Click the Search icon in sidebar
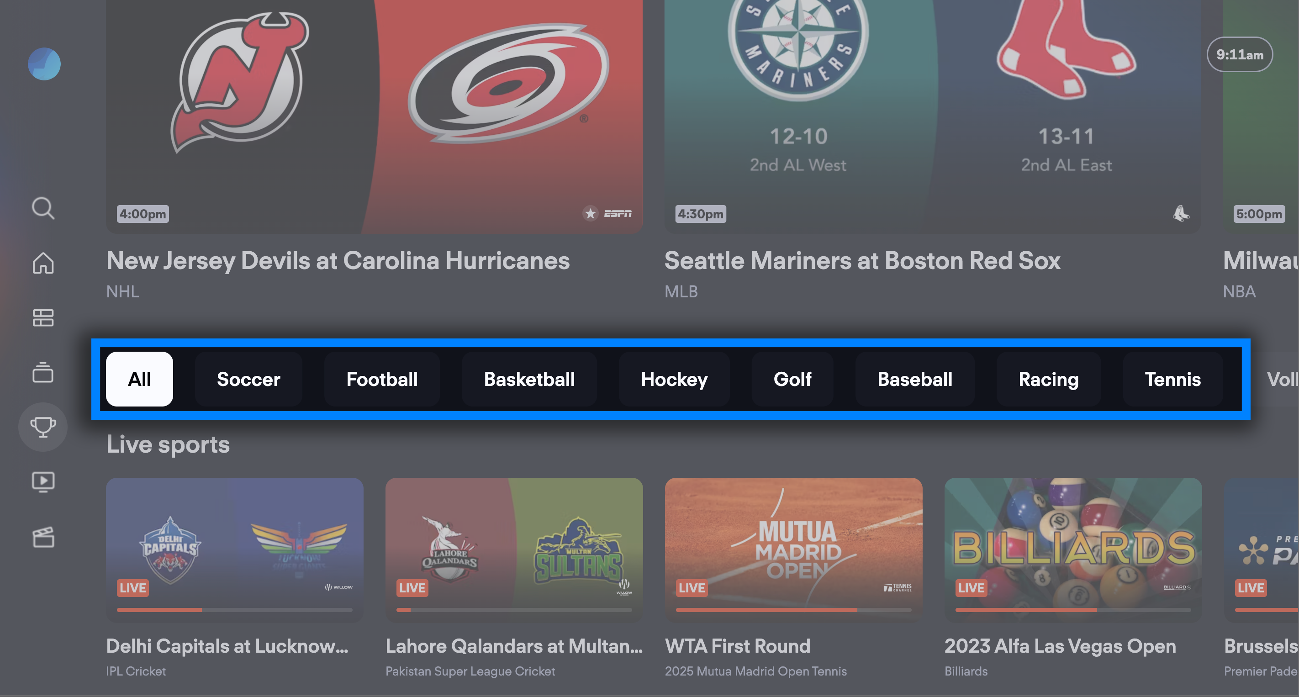Image resolution: width=1299 pixels, height=697 pixels. coord(43,209)
